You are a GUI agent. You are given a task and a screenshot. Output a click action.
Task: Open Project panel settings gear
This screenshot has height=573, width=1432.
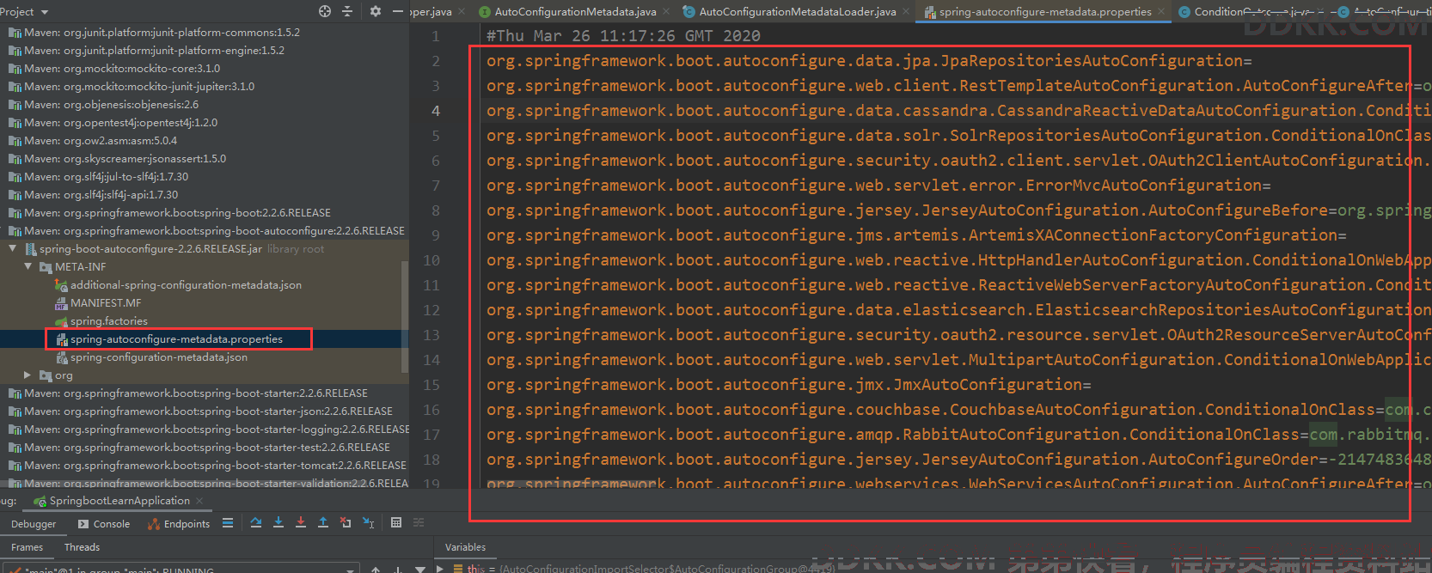pos(375,11)
